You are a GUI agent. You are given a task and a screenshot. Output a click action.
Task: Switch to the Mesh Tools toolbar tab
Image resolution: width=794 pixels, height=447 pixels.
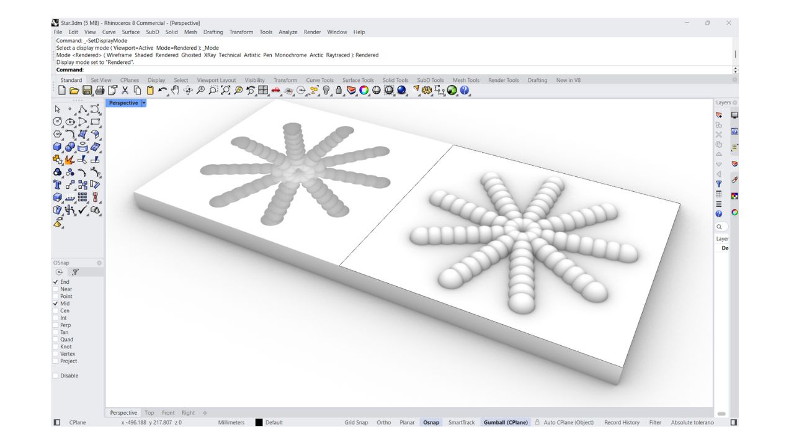pyautogui.click(x=466, y=80)
